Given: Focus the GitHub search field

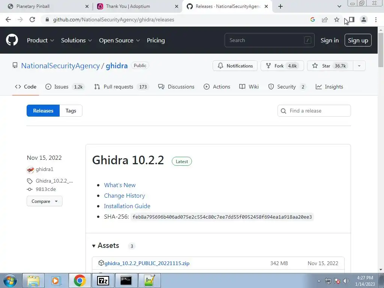Looking at the screenshot, I should coord(269,40).
